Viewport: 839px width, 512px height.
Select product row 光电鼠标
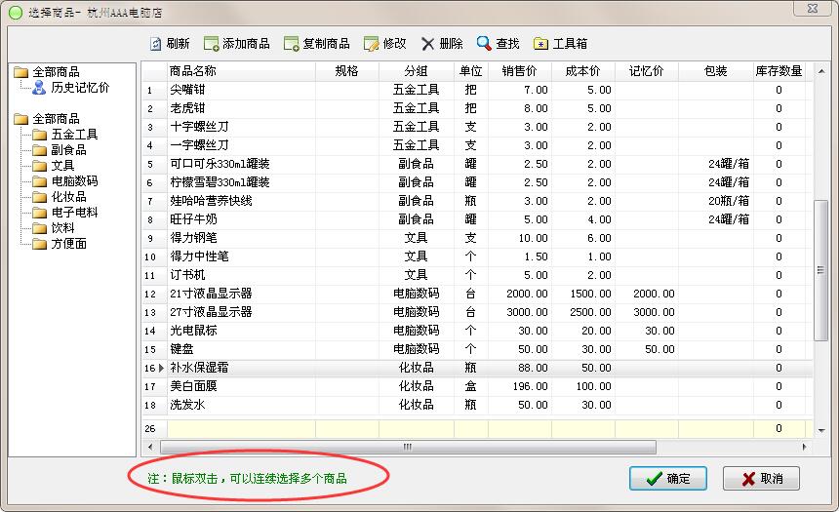(x=477, y=331)
